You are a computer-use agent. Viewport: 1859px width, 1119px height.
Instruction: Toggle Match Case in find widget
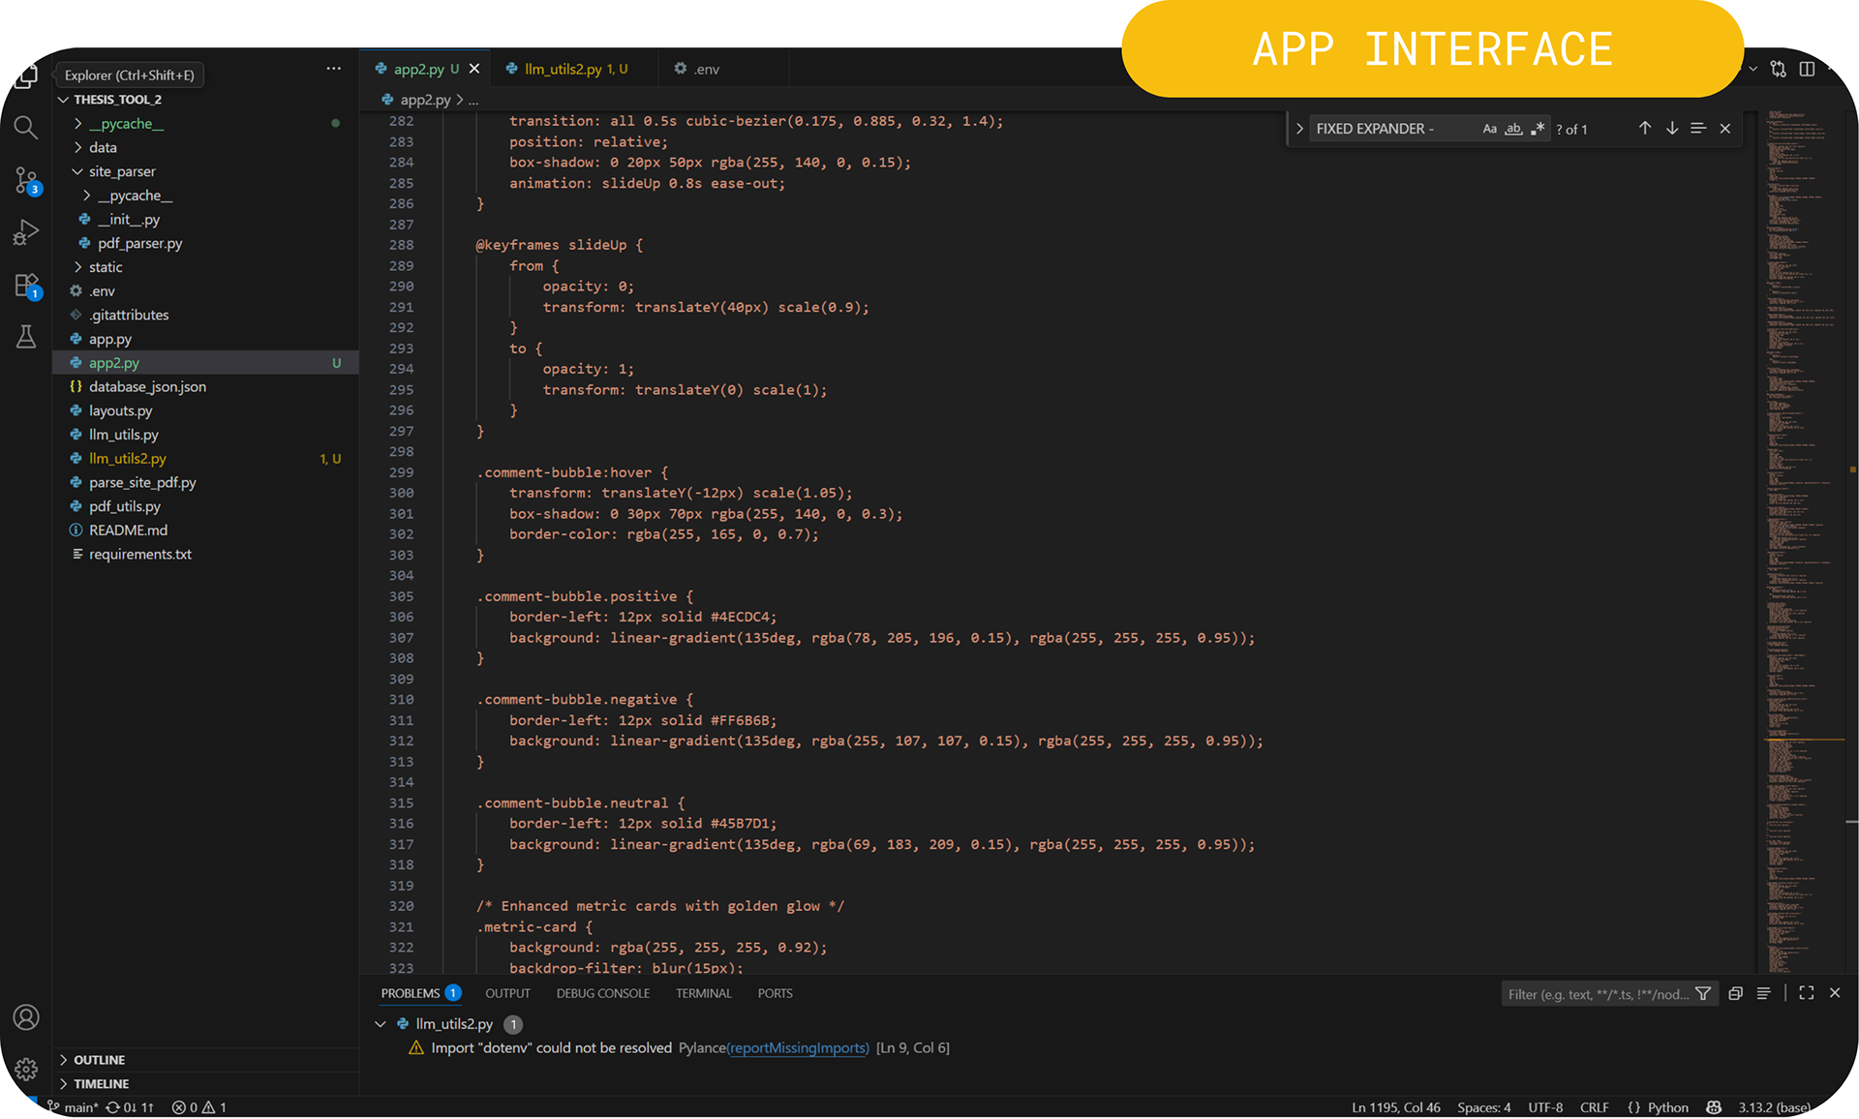[1489, 129]
